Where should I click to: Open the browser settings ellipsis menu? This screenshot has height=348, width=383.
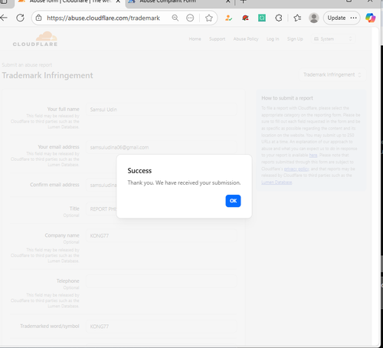(354, 18)
